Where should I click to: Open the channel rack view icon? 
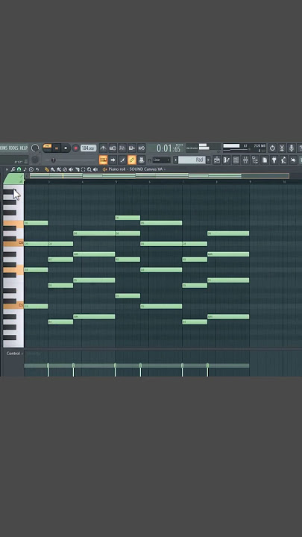236,160
